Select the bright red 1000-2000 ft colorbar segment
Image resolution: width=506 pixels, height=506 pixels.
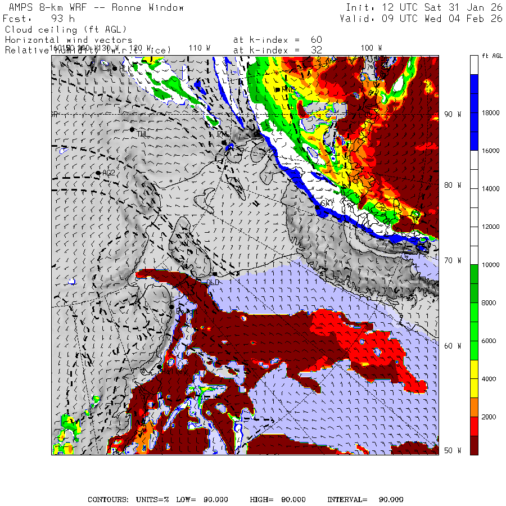[x=474, y=426]
